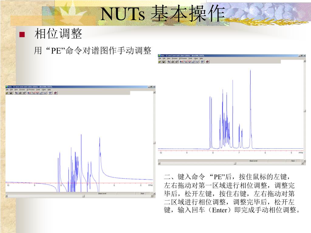Click axis tick label '6' in left spectrum
This screenshot has height=233, width=311.
[114, 185]
